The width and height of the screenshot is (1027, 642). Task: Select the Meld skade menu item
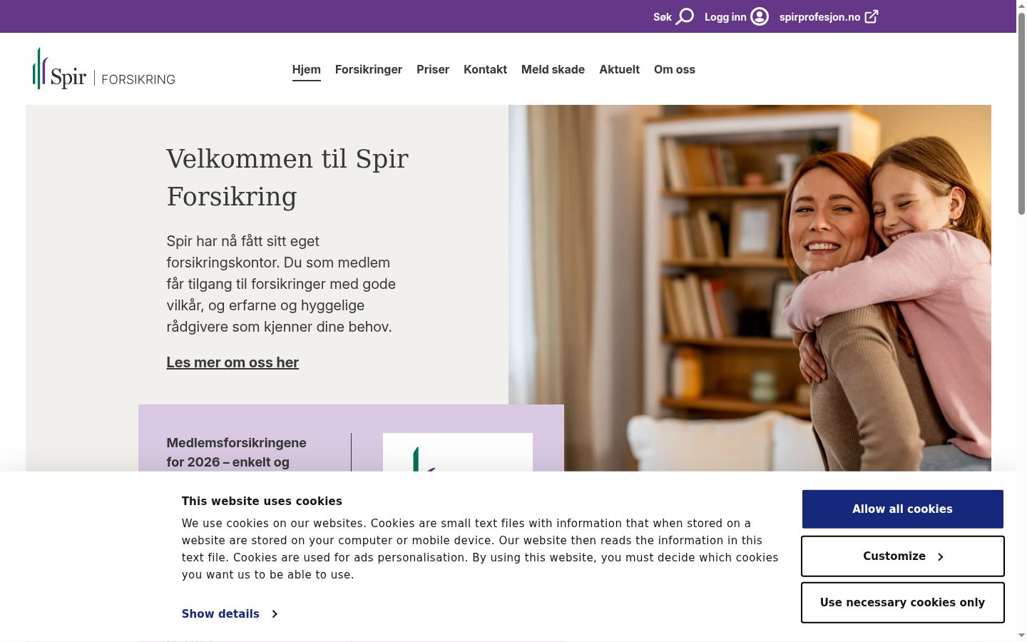553,69
